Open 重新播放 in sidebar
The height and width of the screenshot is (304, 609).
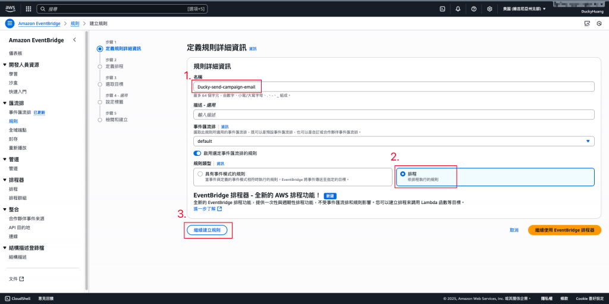[18, 148]
